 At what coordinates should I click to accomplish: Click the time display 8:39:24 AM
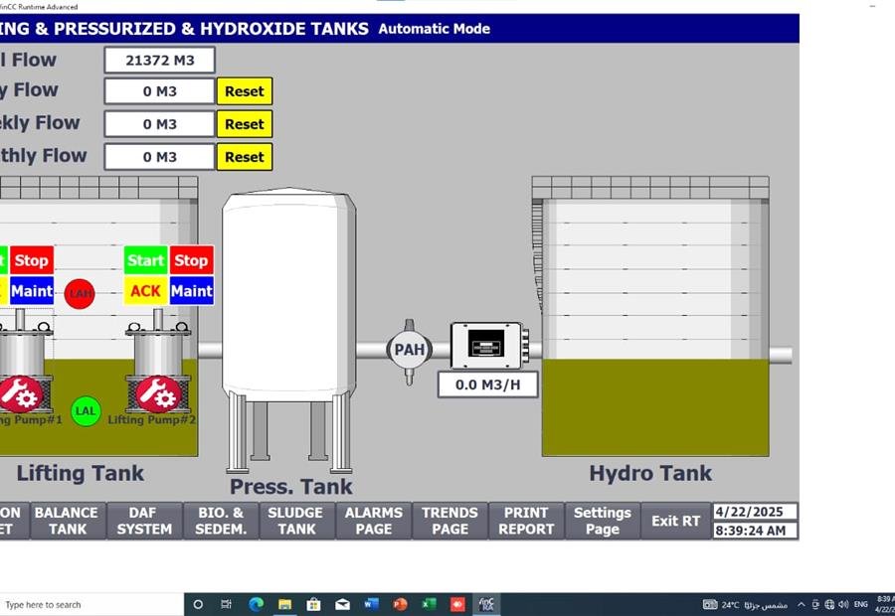click(755, 531)
